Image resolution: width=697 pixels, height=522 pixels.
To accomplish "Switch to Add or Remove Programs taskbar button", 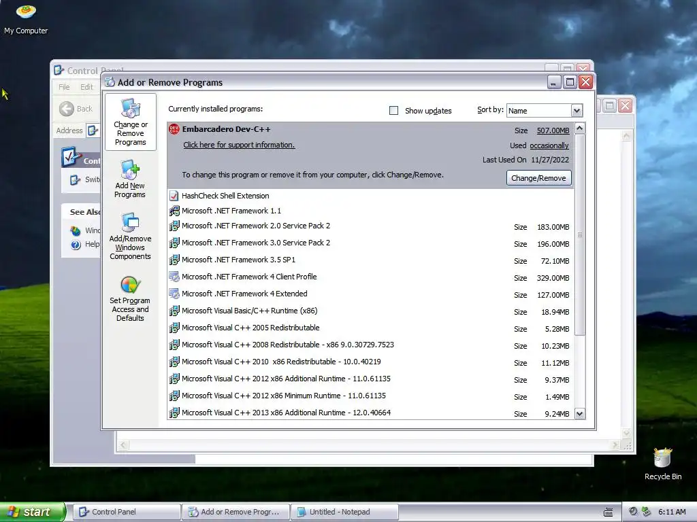I will coord(236,512).
